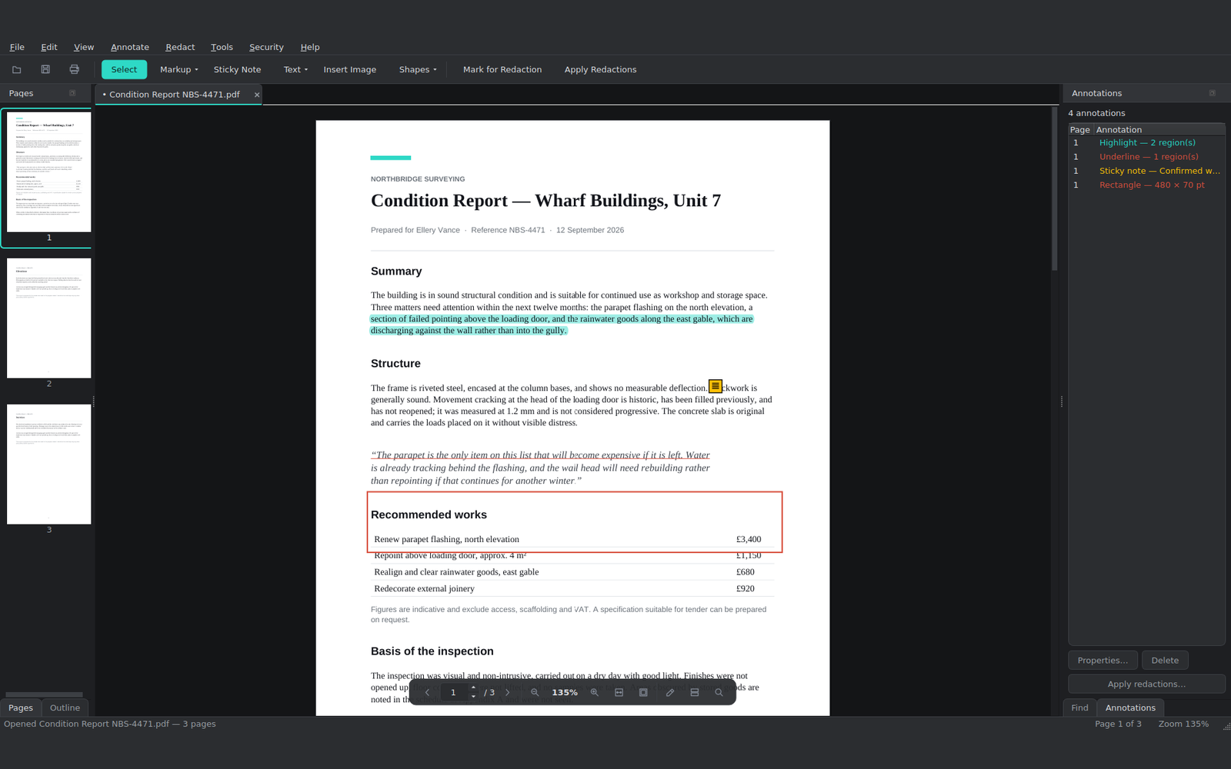The height and width of the screenshot is (769, 1231).
Task: Open the File menu
Action: [x=17, y=47]
